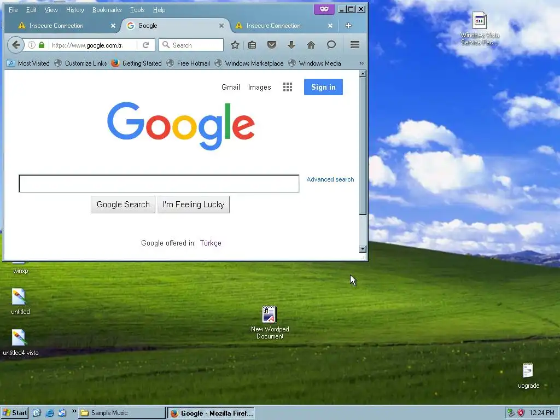The image size is (560, 420).
Task: Close the first Insecure Connection tab
Action: pyautogui.click(x=113, y=26)
